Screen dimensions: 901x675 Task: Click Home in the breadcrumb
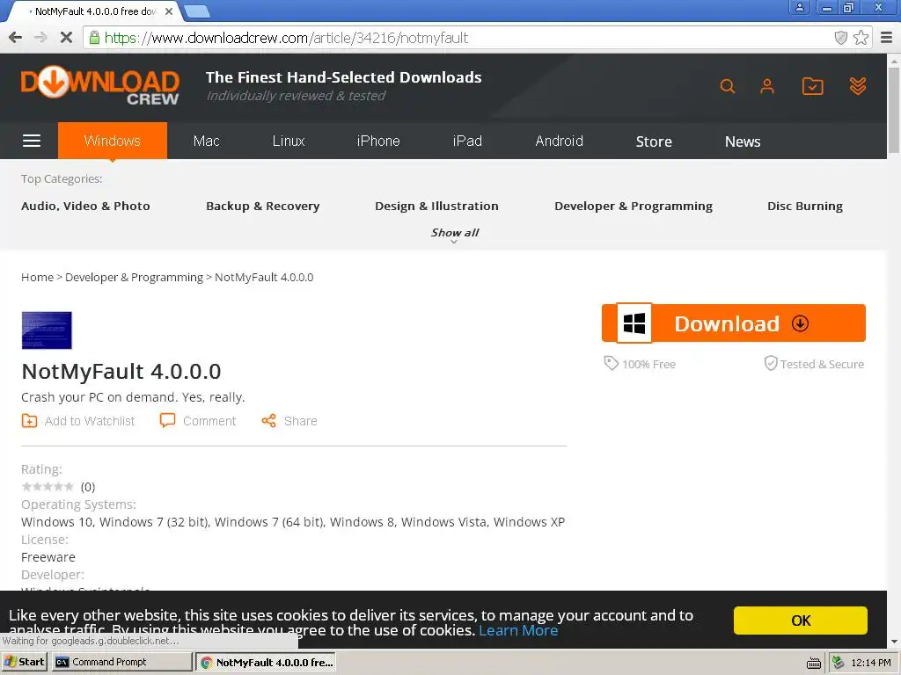pyautogui.click(x=37, y=277)
